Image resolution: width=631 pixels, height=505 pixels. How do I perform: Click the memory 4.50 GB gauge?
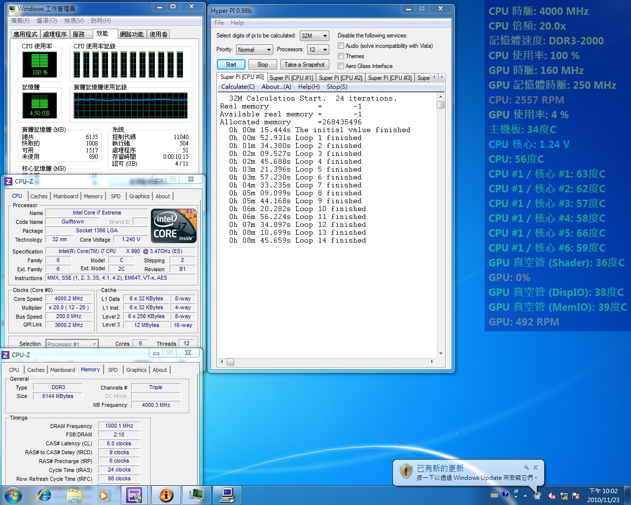(x=39, y=105)
